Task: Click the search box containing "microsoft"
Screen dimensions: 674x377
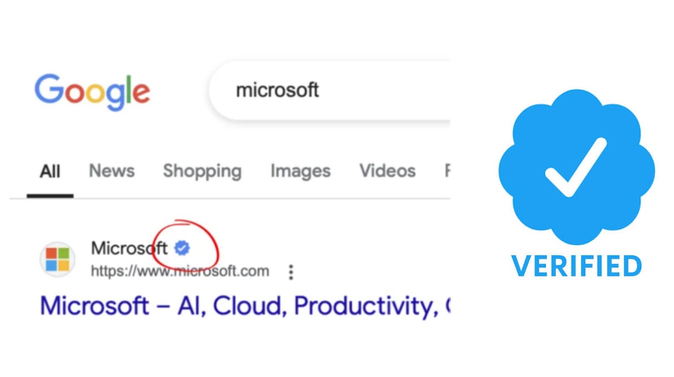Action: (x=331, y=90)
